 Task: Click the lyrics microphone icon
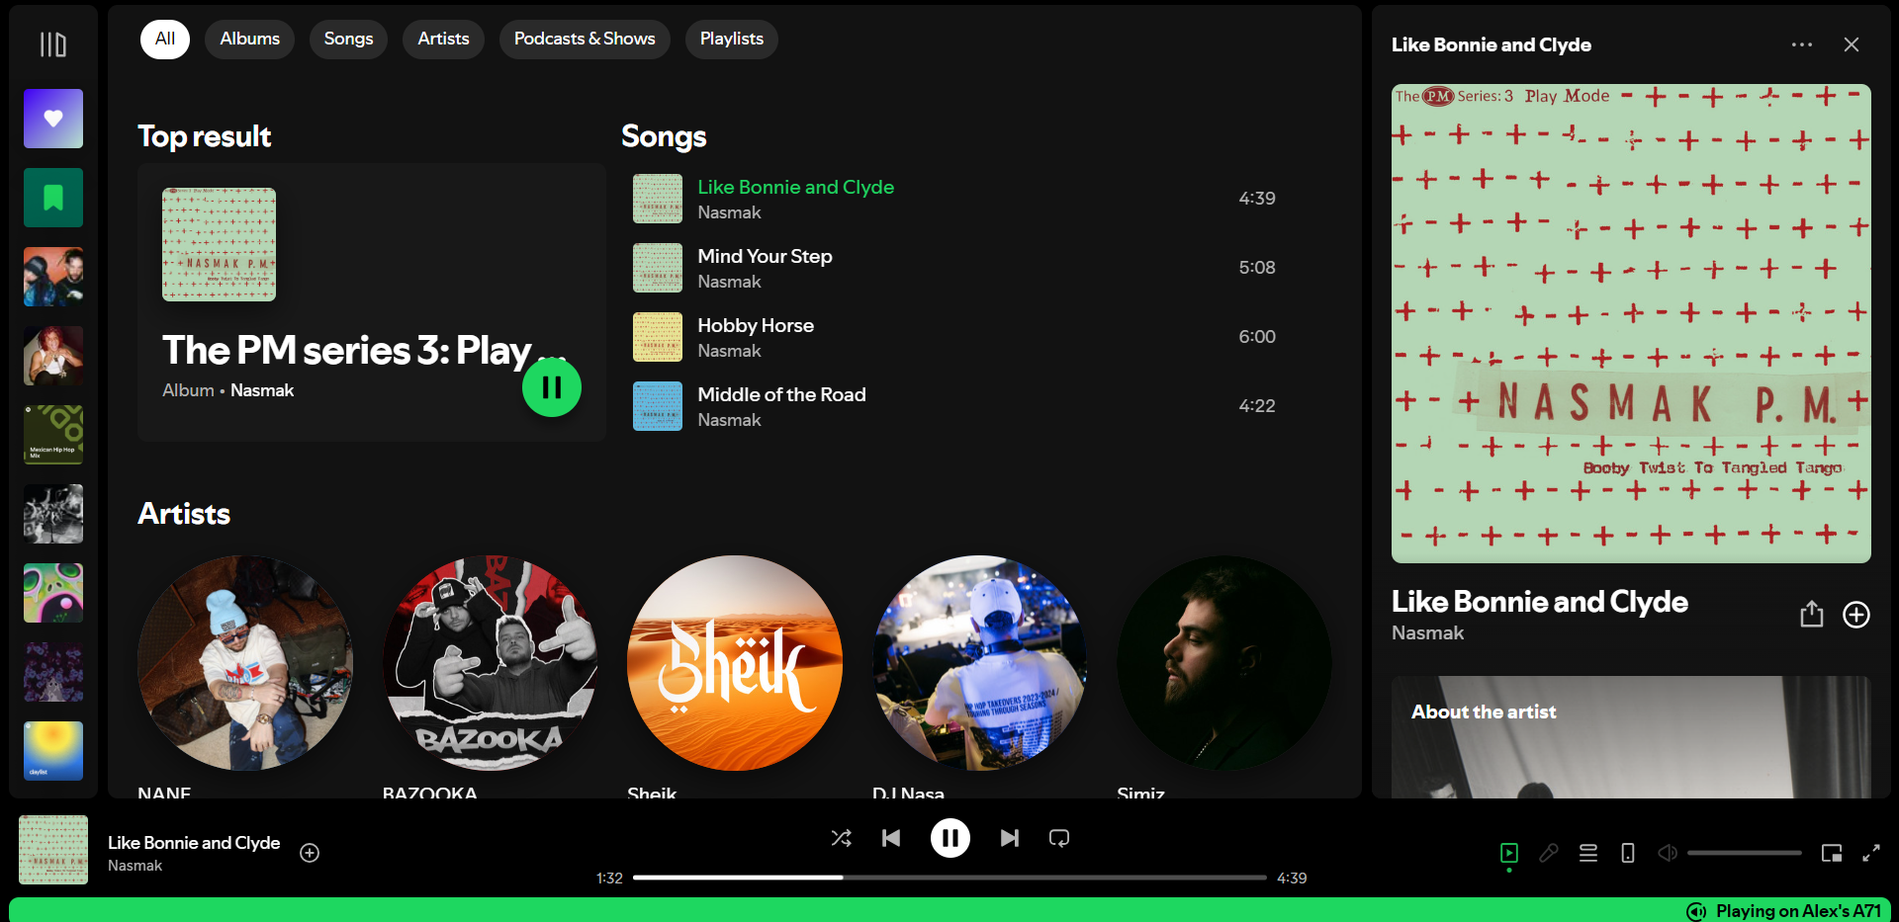point(1549,853)
